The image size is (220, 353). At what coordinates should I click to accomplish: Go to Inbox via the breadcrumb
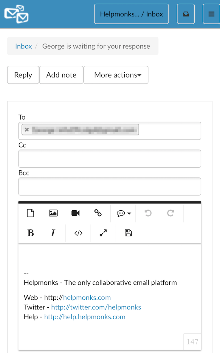24,46
